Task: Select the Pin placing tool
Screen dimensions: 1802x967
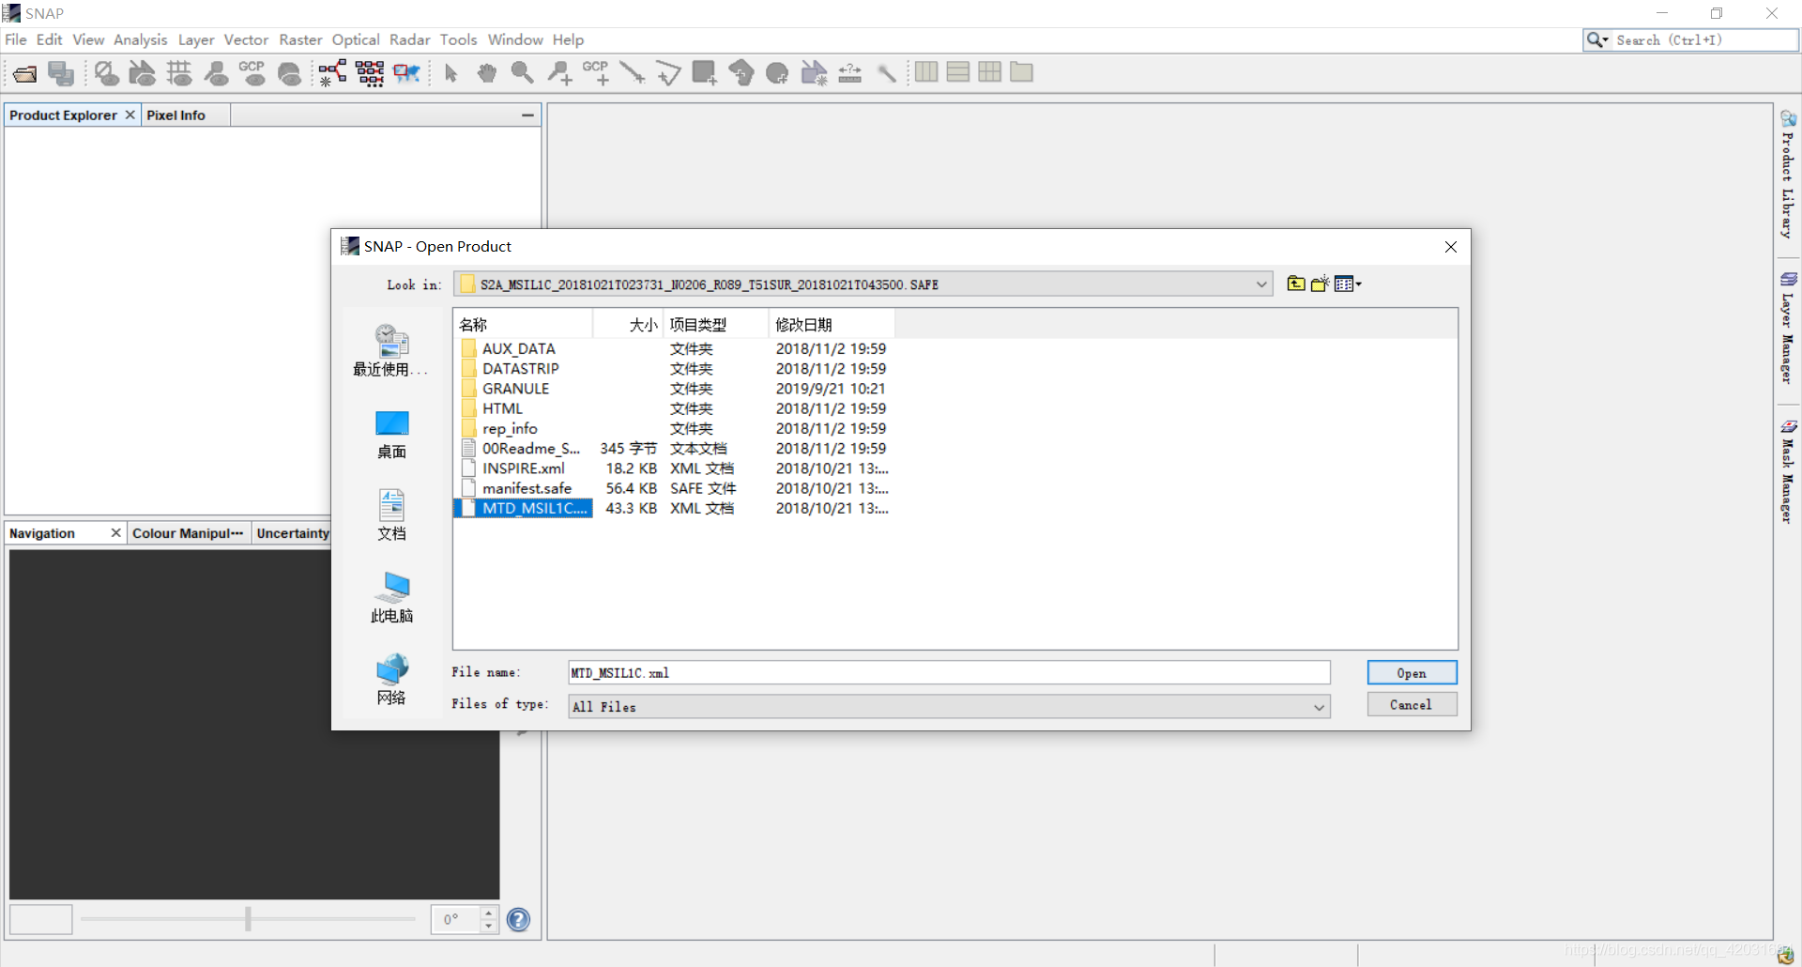Action: tap(559, 73)
